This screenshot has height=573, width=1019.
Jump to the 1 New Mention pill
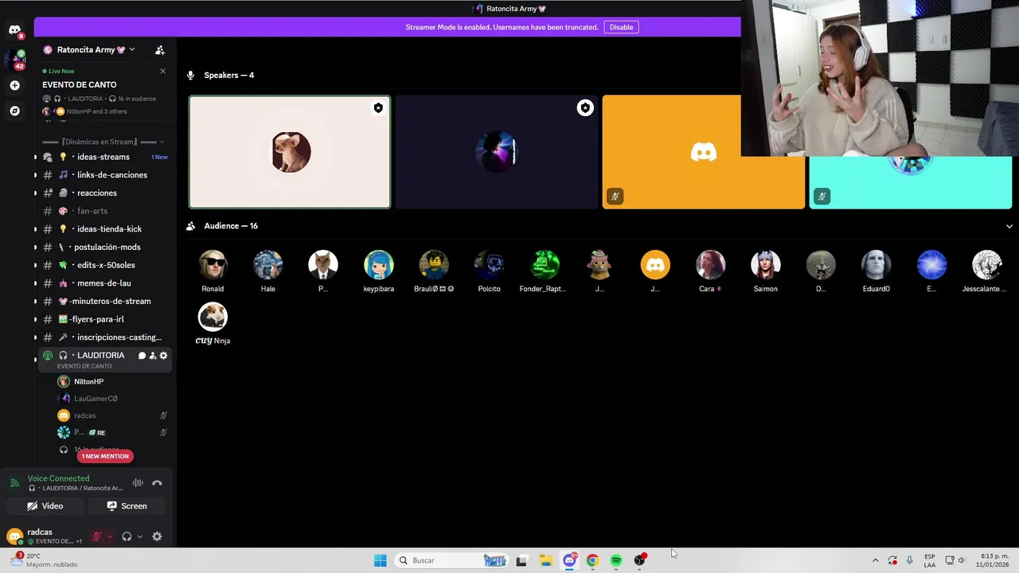[x=105, y=456]
